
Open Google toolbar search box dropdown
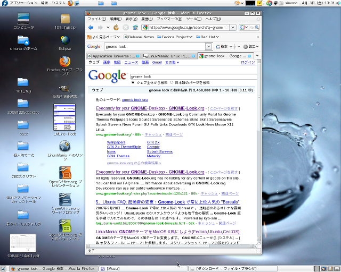pyautogui.click(x=208, y=46)
